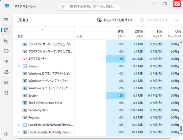Click the Windows セッション マネージャー icon
This screenshot has height=140, width=183.
[x=25, y=81]
